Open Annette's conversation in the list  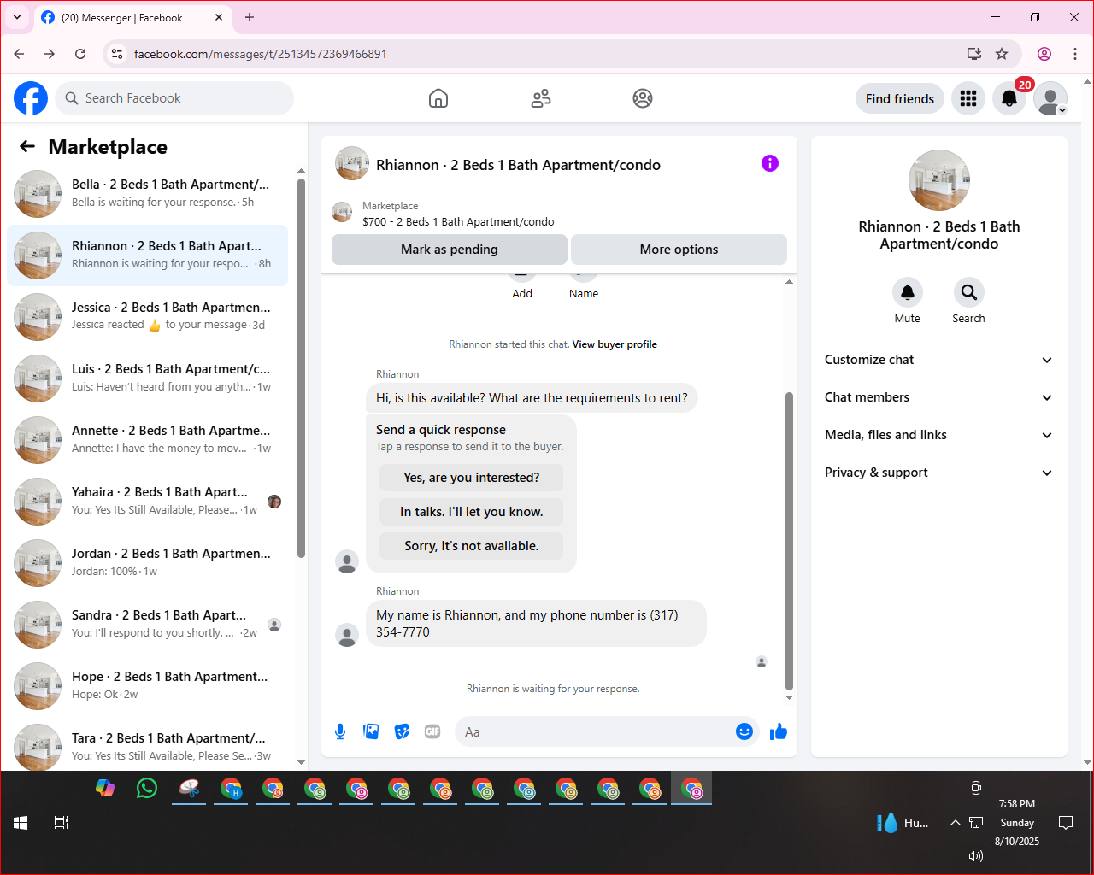[x=147, y=440]
